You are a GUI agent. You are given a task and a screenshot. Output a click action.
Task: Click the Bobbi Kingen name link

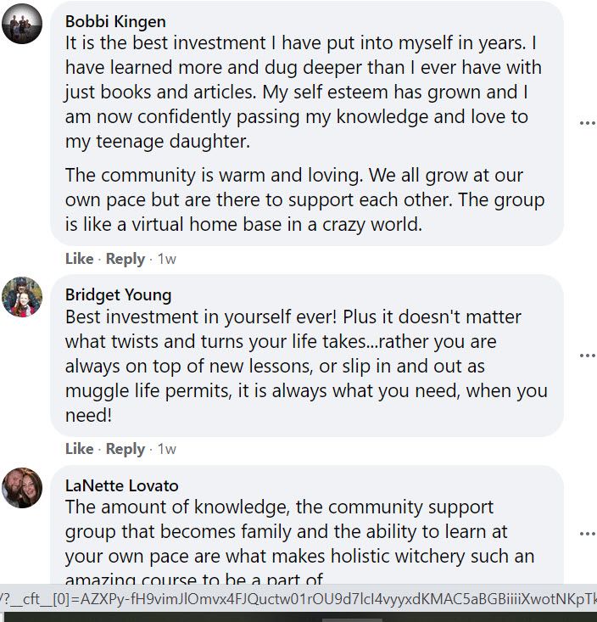[x=115, y=21]
